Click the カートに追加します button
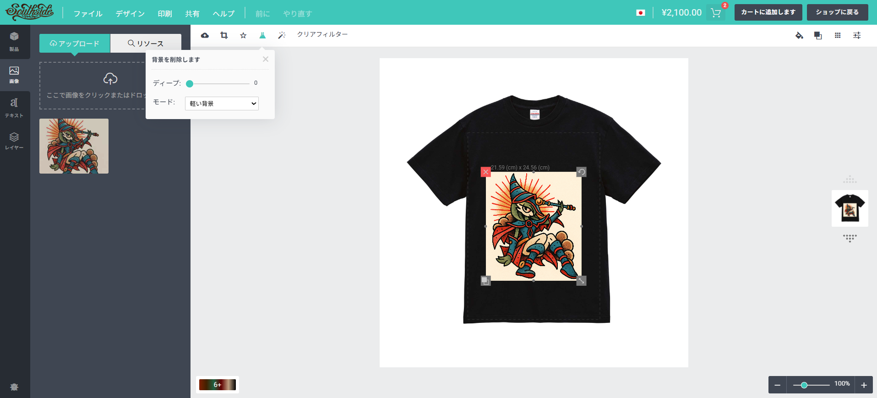 pos(768,12)
